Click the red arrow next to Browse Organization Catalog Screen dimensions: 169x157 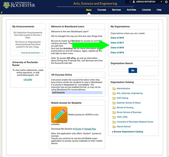click(112, 132)
